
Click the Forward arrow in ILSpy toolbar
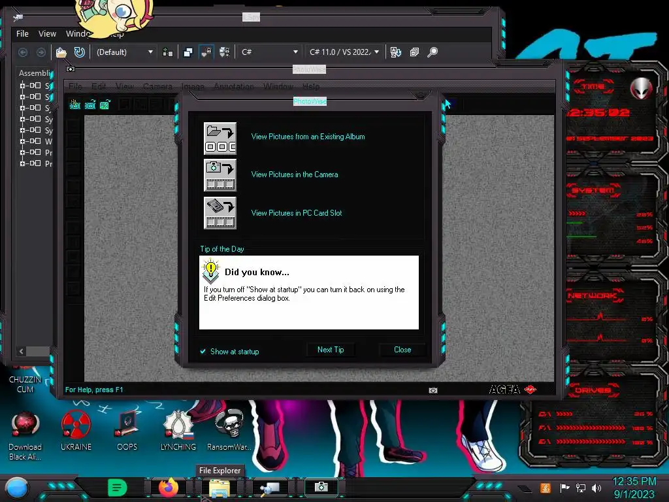(41, 52)
